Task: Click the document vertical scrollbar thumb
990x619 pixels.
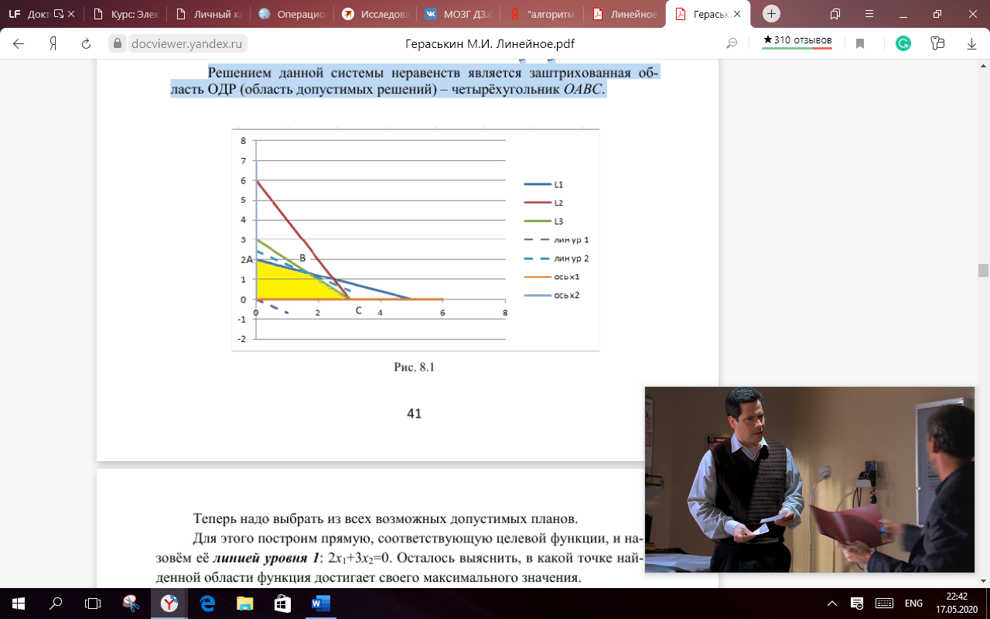Action: (x=983, y=270)
